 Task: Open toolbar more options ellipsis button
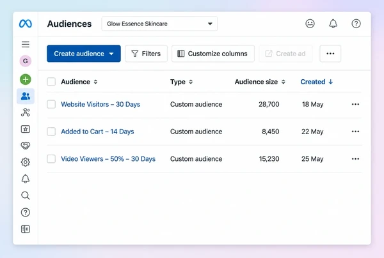click(330, 54)
